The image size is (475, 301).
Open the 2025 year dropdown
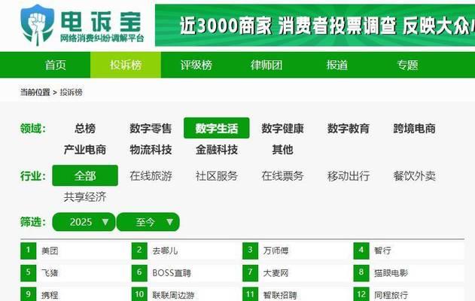tap(84, 222)
